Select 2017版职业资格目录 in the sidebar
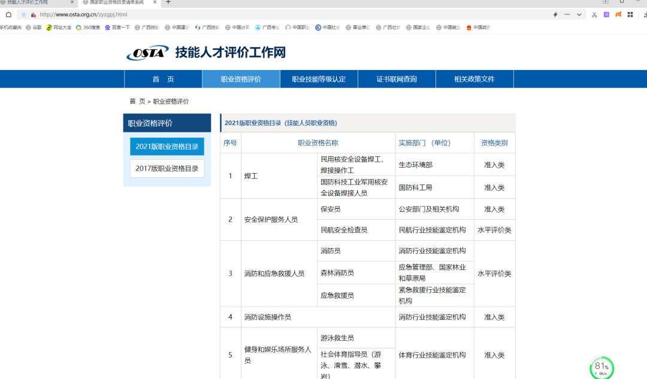Viewport: 647px width, 379px height. pyautogui.click(x=167, y=168)
